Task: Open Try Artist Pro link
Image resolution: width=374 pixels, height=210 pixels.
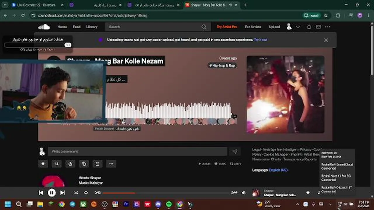Action: (x=227, y=27)
